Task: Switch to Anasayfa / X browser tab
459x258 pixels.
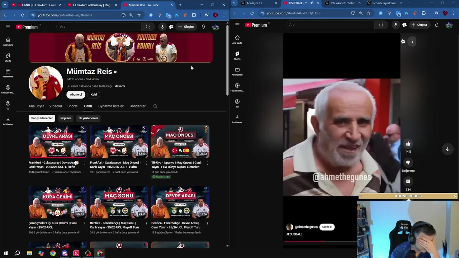Action: (x=254, y=3)
